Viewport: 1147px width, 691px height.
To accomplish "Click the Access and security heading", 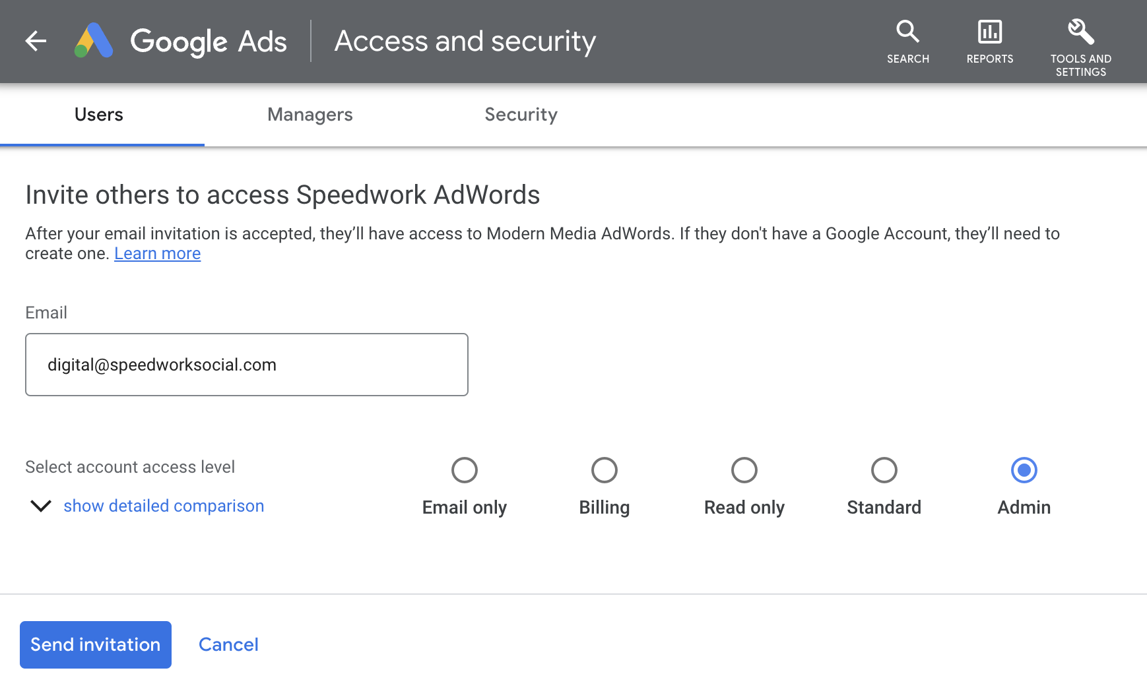I will coord(465,42).
